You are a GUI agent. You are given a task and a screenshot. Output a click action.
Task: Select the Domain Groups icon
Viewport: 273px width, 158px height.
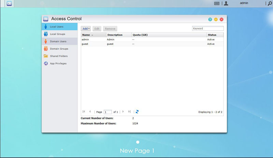(x=46, y=49)
